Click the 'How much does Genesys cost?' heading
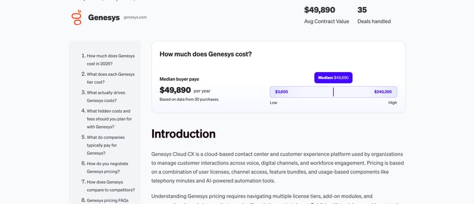 coord(205,54)
